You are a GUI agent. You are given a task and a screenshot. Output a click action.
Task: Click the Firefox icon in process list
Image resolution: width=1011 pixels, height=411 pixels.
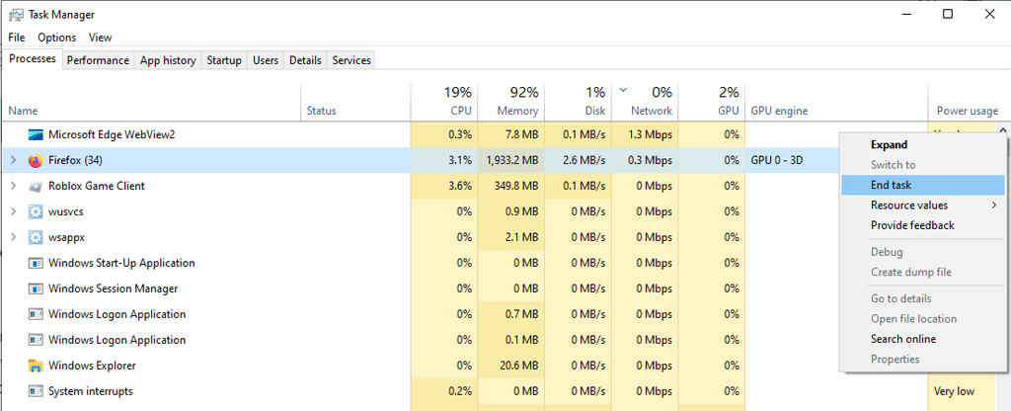coord(36,160)
